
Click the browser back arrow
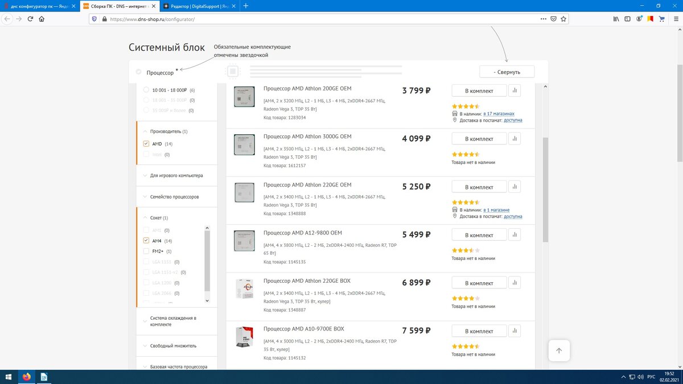pos(7,19)
